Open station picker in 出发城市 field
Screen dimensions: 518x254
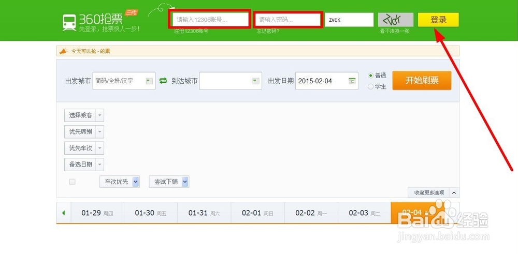pyautogui.click(x=149, y=81)
